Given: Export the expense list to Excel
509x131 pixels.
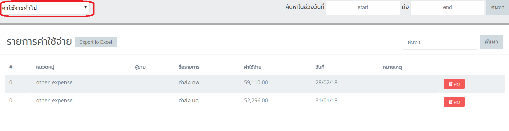Looking at the screenshot, I should 96,42.
